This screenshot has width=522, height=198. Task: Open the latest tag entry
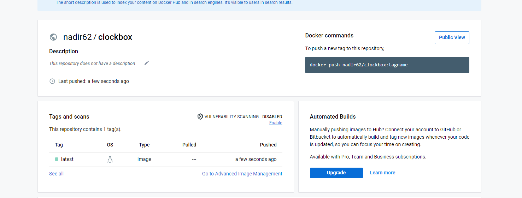coord(67,159)
